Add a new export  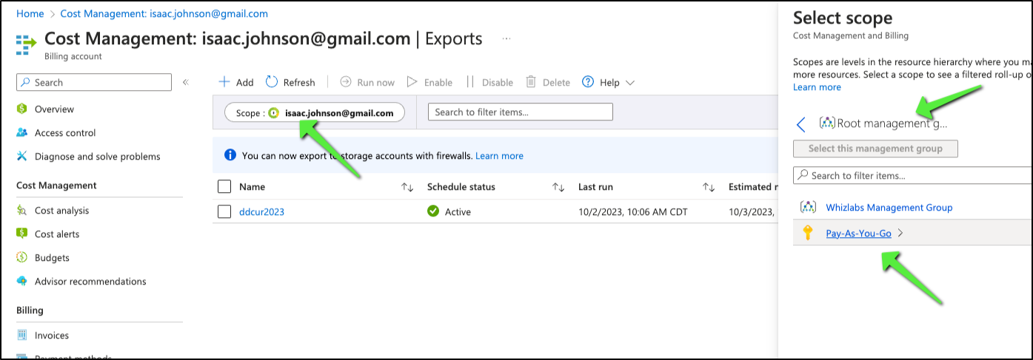pyautogui.click(x=237, y=83)
